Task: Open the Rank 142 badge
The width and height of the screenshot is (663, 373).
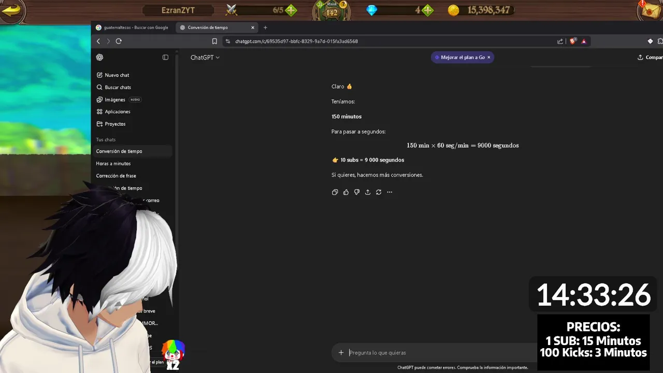Action: point(331,12)
